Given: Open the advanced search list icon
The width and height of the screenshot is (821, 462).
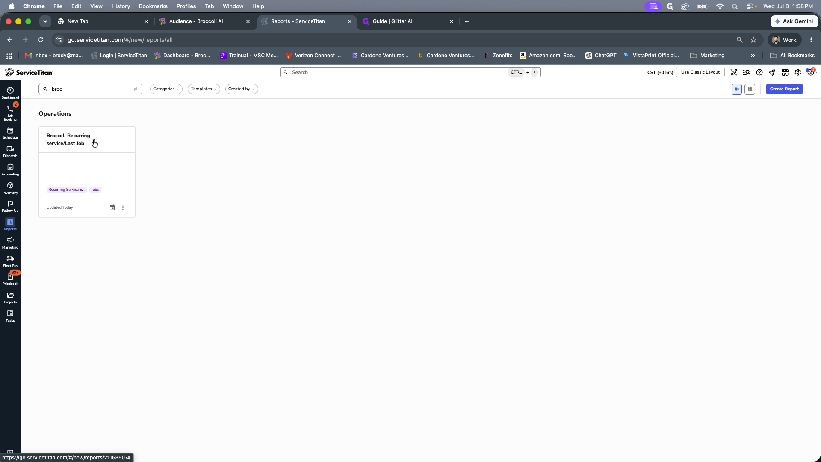Looking at the screenshot, I should click(747, 72).
